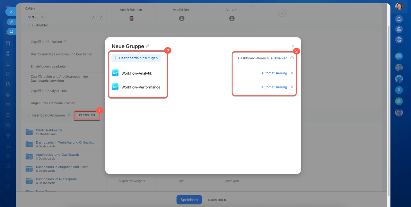
Task: Close the Neue Gruppe dialog
Action: [293, 46]
